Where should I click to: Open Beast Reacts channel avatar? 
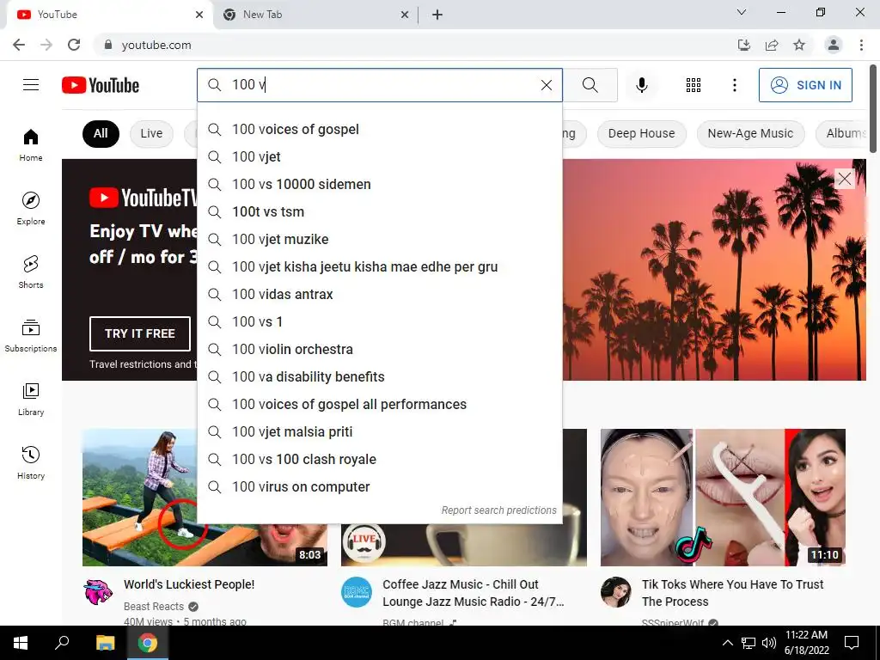point(98,592)
